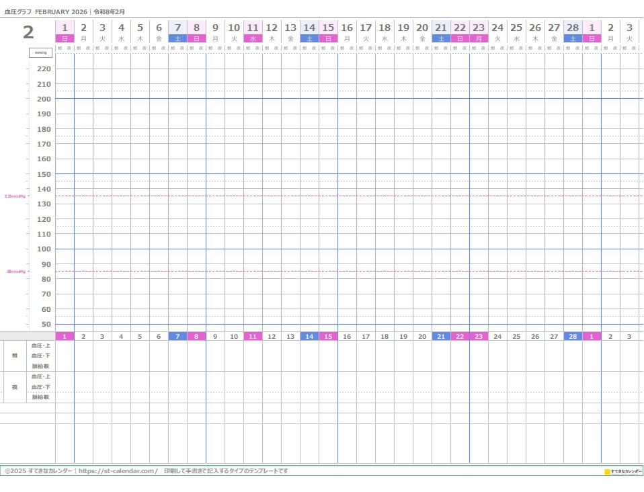The height and width of the screenshot is (492, 644).
Task: Select the 135mmHg reference line label
Action: point(15,196)
